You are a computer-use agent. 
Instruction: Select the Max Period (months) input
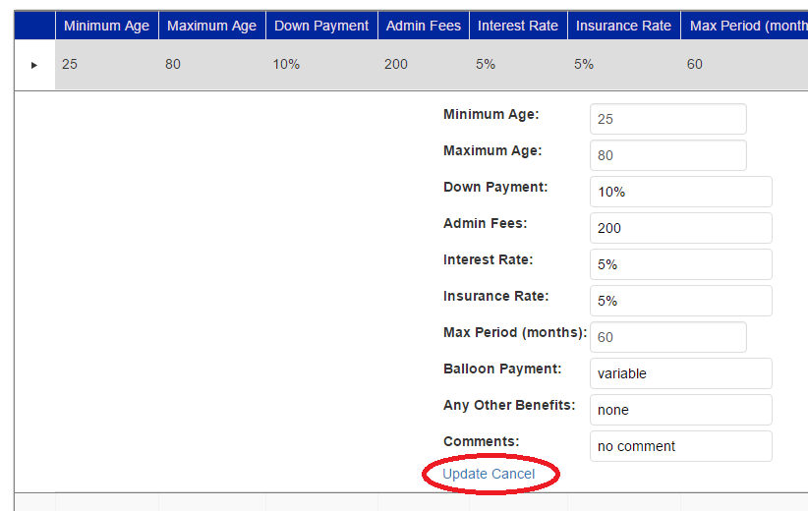(667, 337)
